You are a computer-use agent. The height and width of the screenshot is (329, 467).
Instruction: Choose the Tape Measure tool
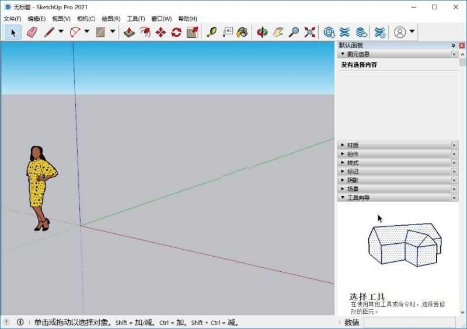tap(212, 32)
